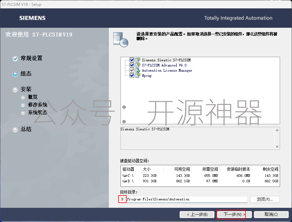Click the computer-and-disc setup icon
Image resolution: width=292 pixels, height=222 pixels.
point(121,39)
